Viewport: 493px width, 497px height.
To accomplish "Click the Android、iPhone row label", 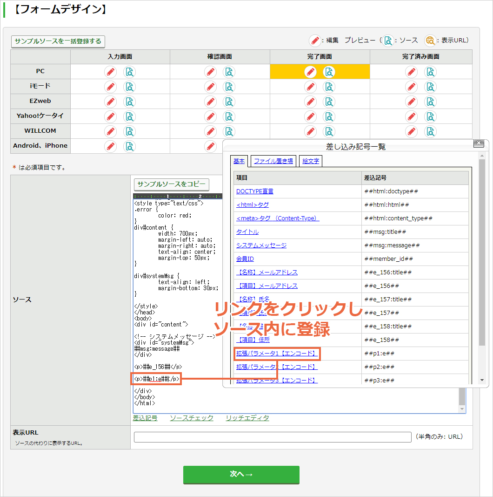I will [40, 146].
